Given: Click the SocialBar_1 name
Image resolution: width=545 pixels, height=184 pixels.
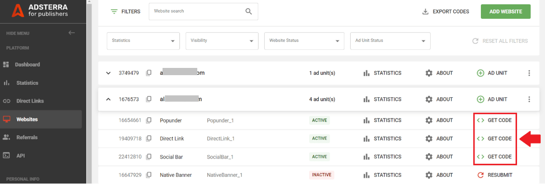Looking at the screenshot, I should (x=219, y=157).
